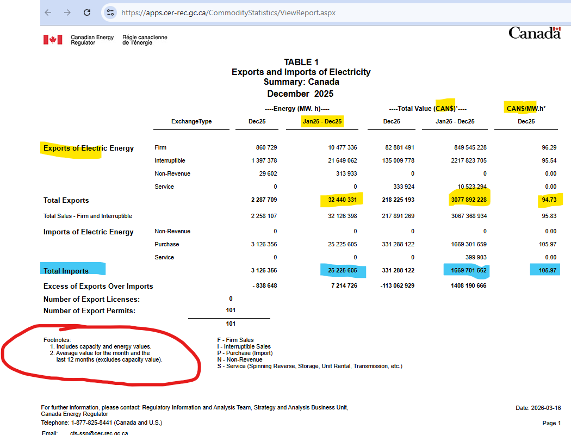The width and height of the screenshot is (571, 435).
Task: Click the Total Value (CAN$) column group header
Action: 428,109
